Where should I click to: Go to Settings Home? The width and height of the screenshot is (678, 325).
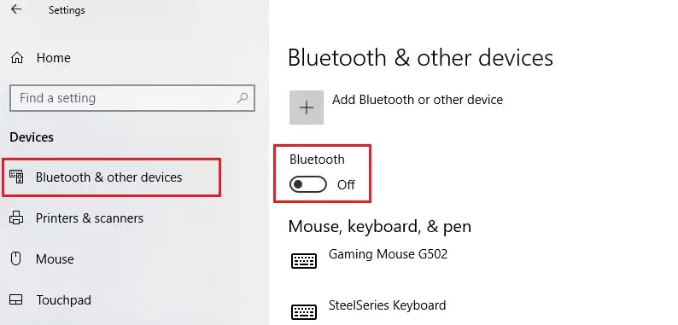point(54,58)
